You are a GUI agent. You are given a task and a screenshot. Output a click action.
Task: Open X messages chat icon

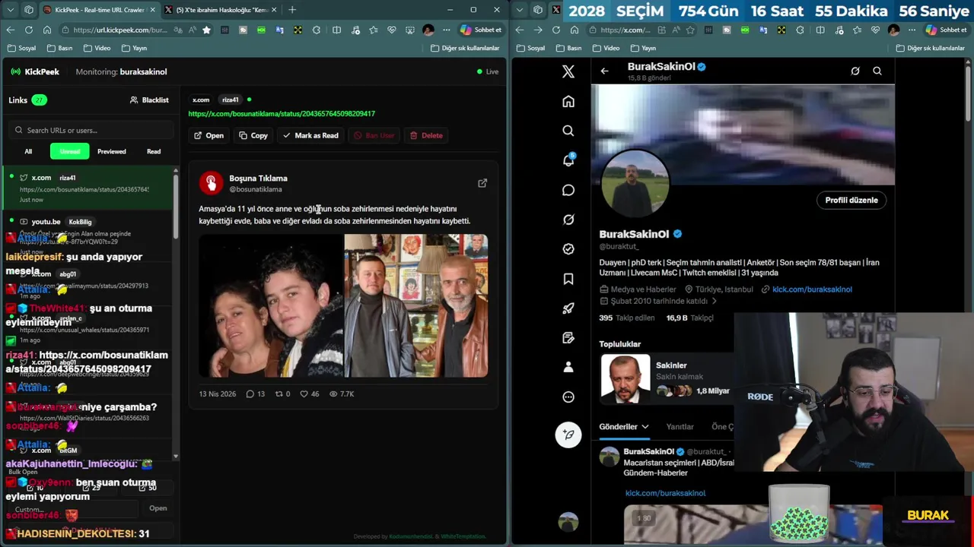click(x=568, y=190)
